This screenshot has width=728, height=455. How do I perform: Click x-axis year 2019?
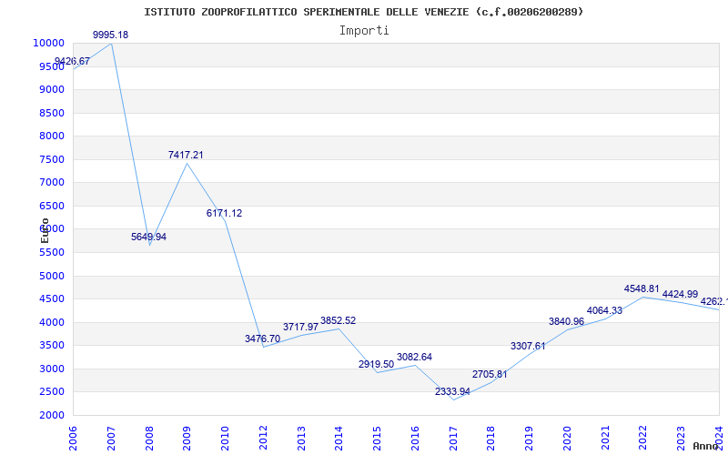(530, 439)
